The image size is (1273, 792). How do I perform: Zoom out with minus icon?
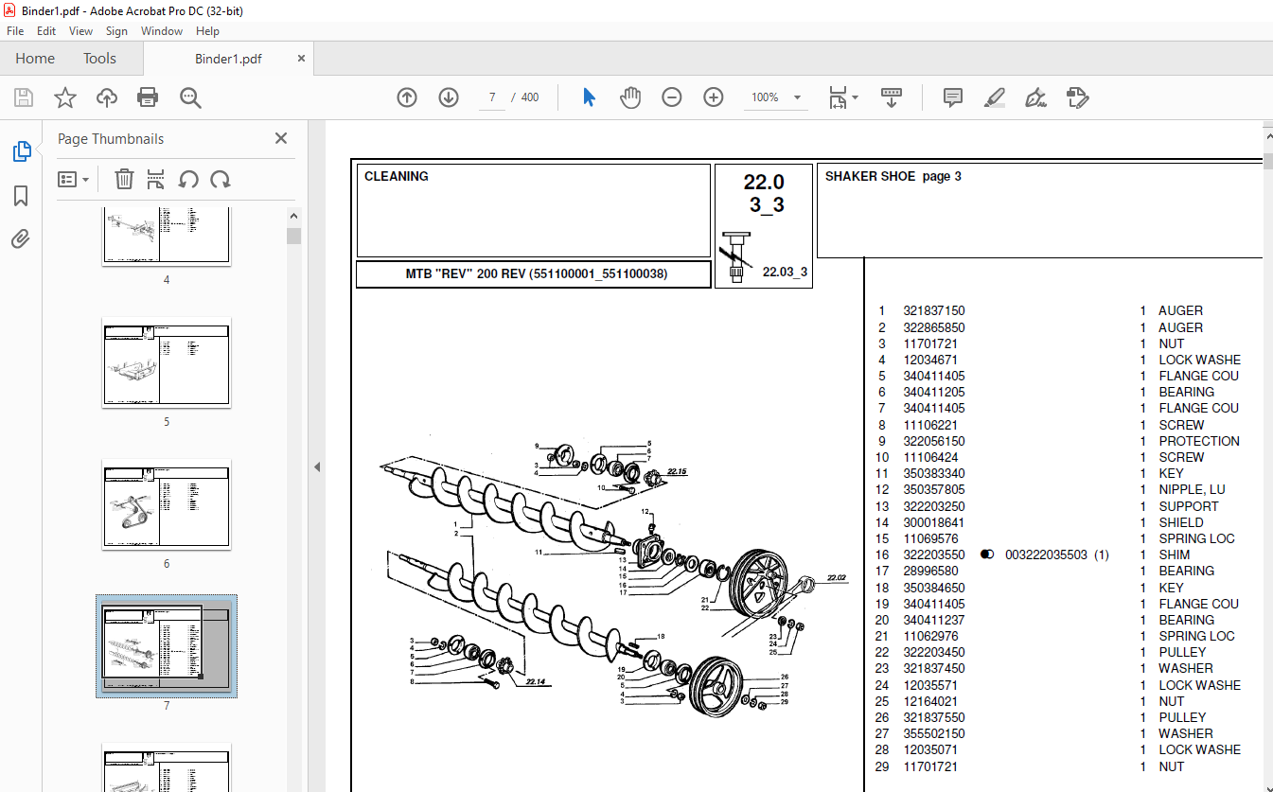(x=672, y=97)
